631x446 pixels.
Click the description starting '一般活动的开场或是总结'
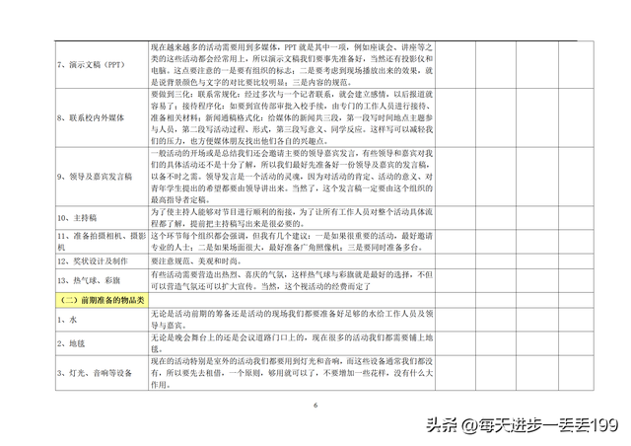point(292,177)
